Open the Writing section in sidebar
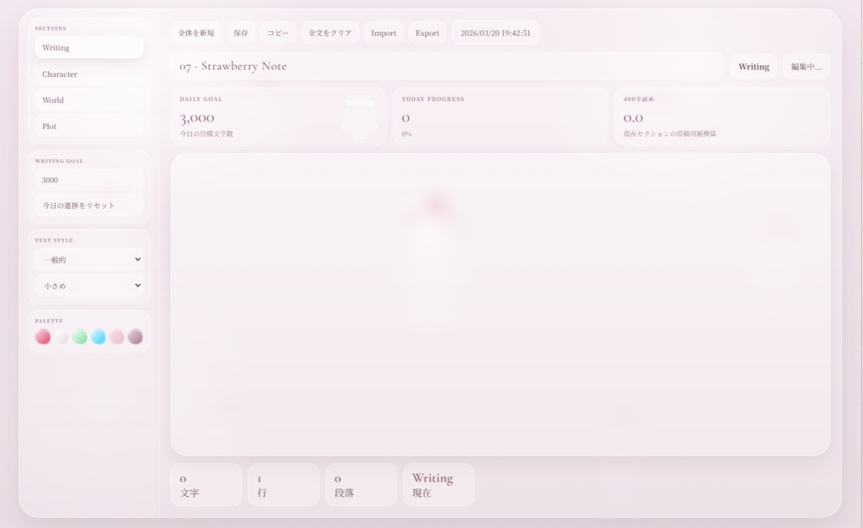 point(88,47)
